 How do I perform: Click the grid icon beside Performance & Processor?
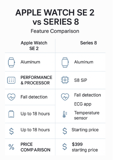(11, 80)
